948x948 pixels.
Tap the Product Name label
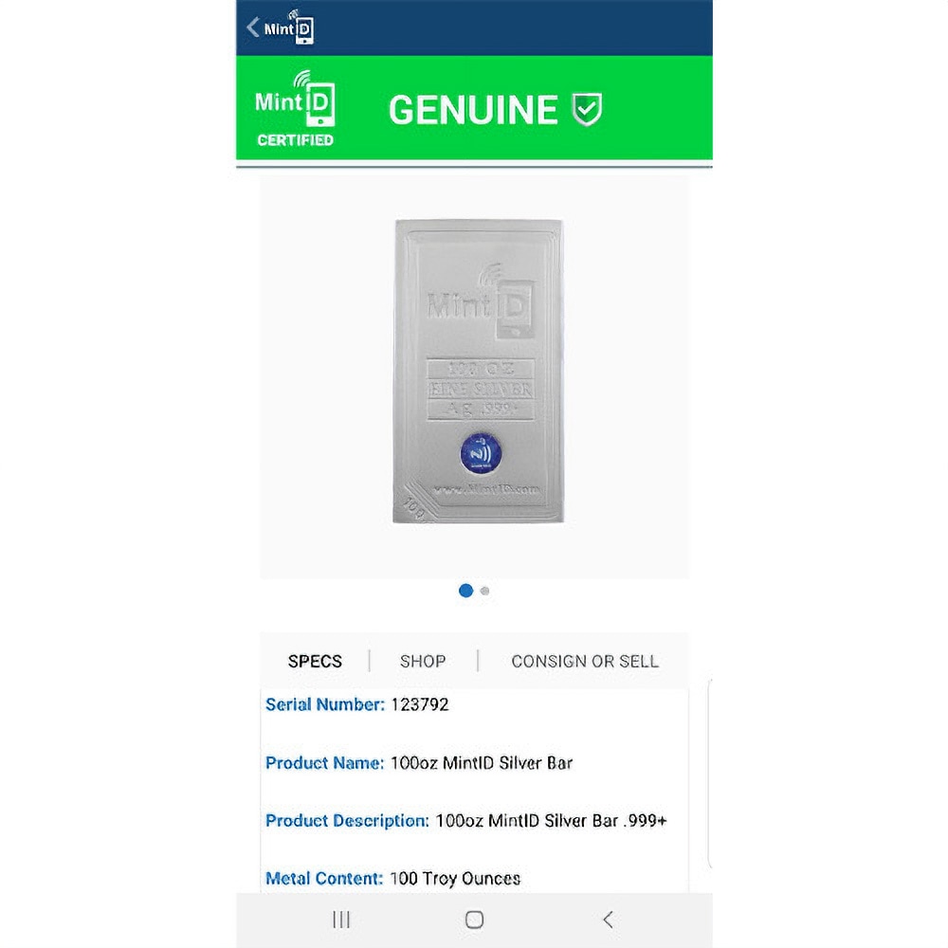coord(324,763)
